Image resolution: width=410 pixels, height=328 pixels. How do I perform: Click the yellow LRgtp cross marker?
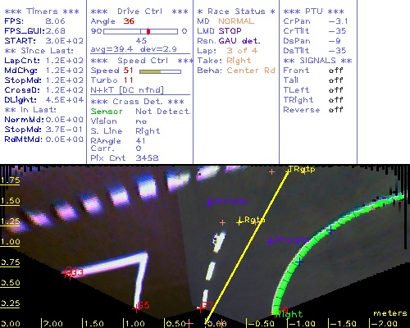point(239,221)
